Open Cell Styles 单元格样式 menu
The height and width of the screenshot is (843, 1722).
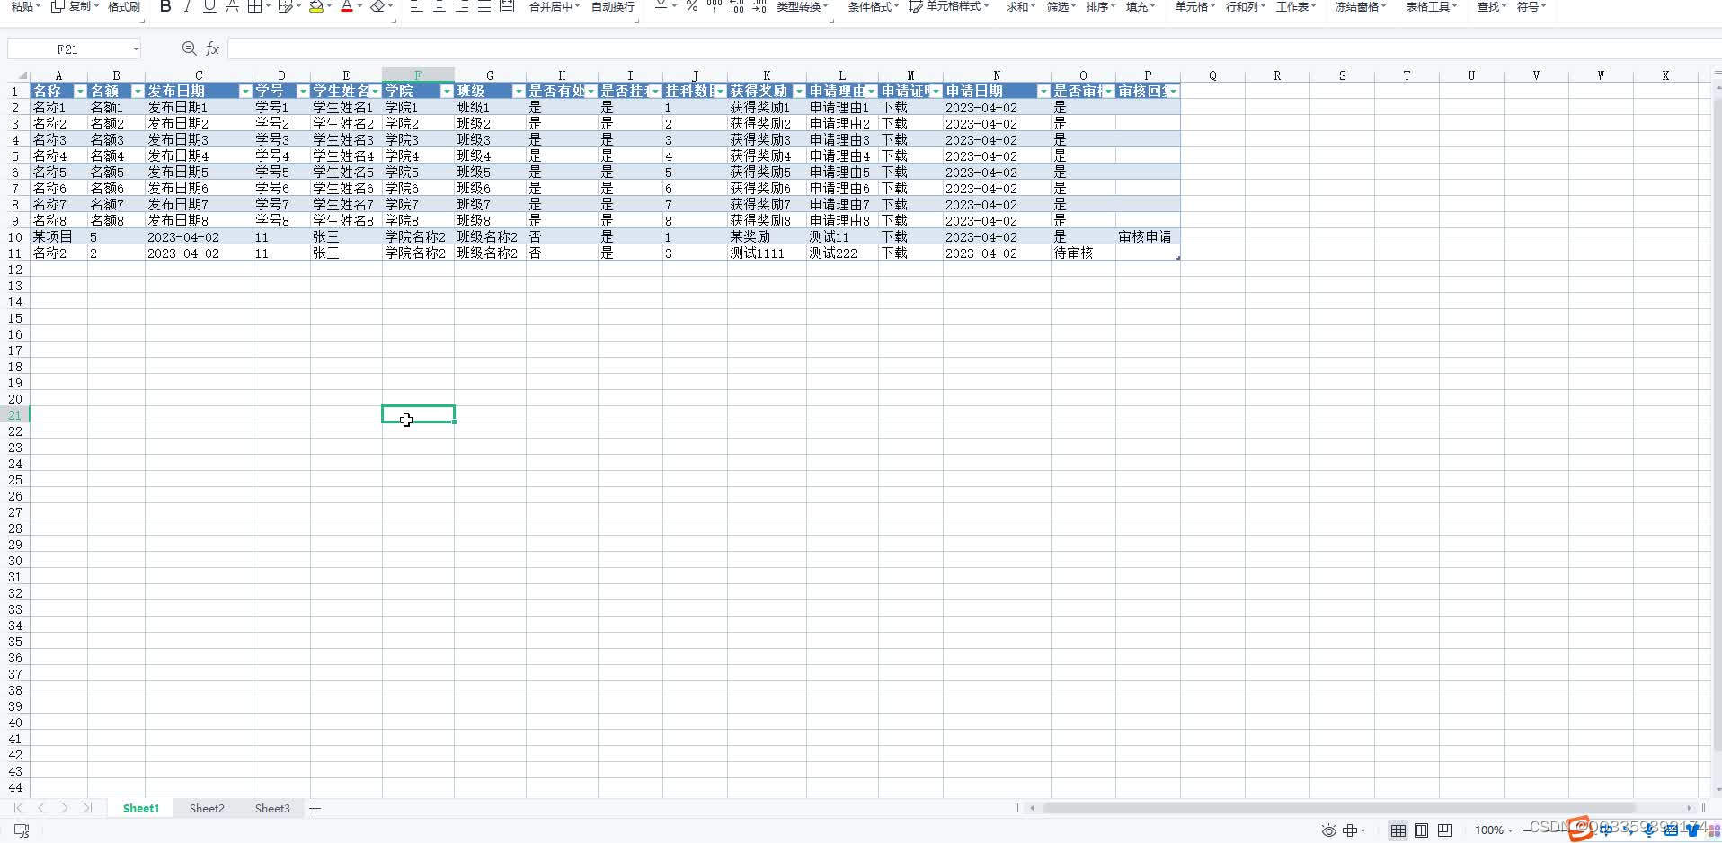948,6
